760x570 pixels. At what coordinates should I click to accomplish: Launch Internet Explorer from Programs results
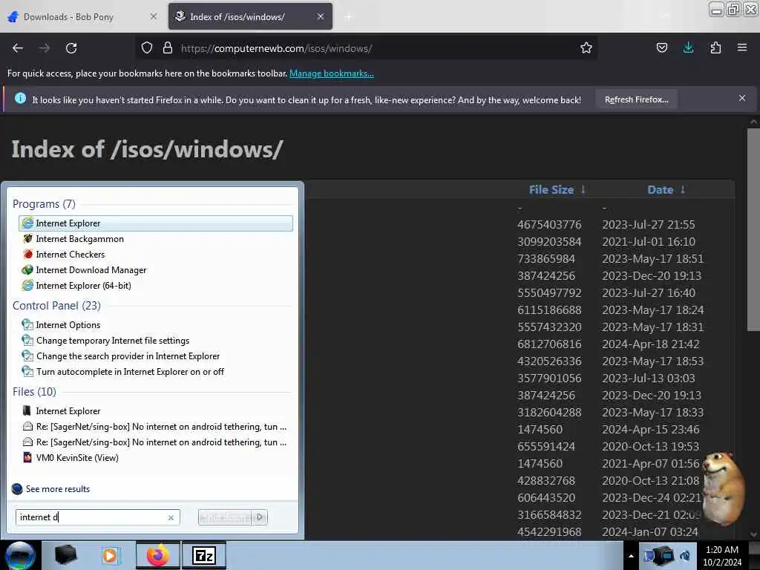pyautogui.click(x=156, y=223)
